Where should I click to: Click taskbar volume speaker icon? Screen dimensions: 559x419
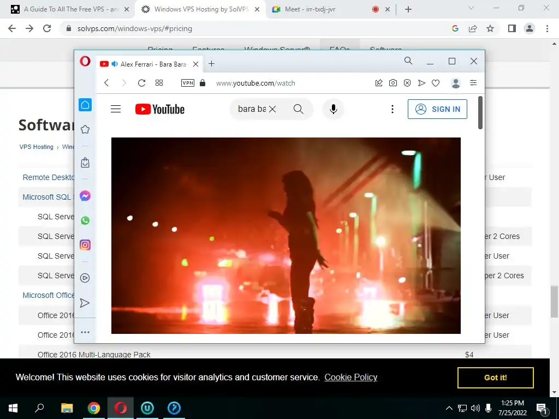tap(475, 408)
